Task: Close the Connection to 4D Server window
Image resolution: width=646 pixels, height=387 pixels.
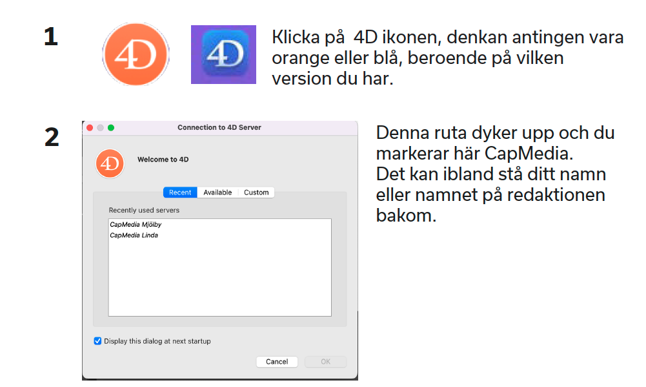Action: coord(90,128)
